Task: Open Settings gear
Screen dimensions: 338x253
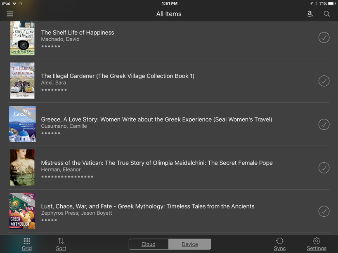Action: [317, 244]
